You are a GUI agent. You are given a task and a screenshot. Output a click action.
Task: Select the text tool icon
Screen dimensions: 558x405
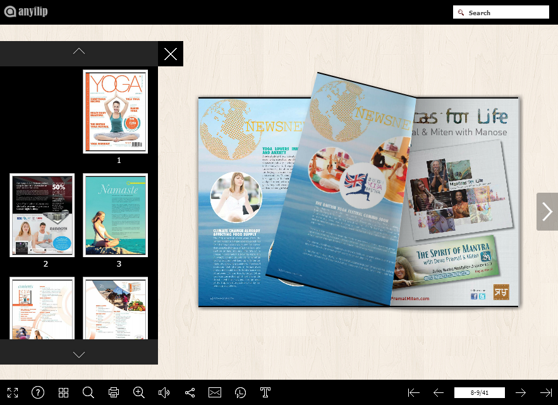click(265, 392)
